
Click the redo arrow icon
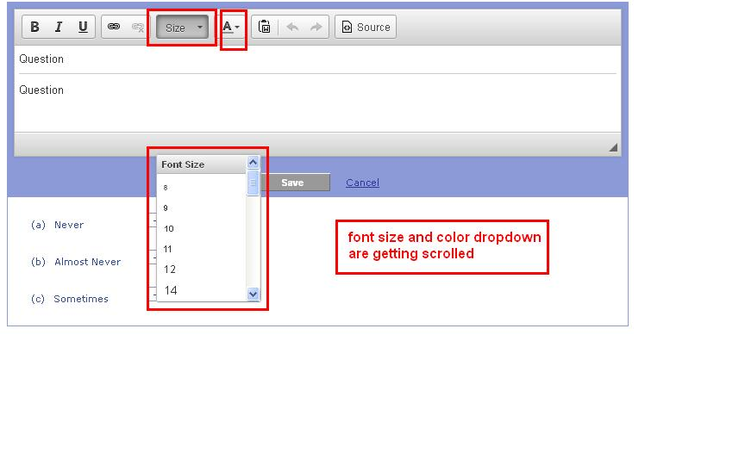pos(316,27)
